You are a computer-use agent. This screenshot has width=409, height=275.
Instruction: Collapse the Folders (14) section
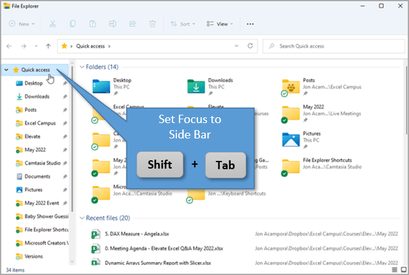coord(82,67)
